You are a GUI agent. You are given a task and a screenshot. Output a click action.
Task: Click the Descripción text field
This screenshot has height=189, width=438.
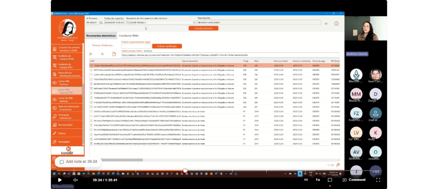[x=259, y=22]
